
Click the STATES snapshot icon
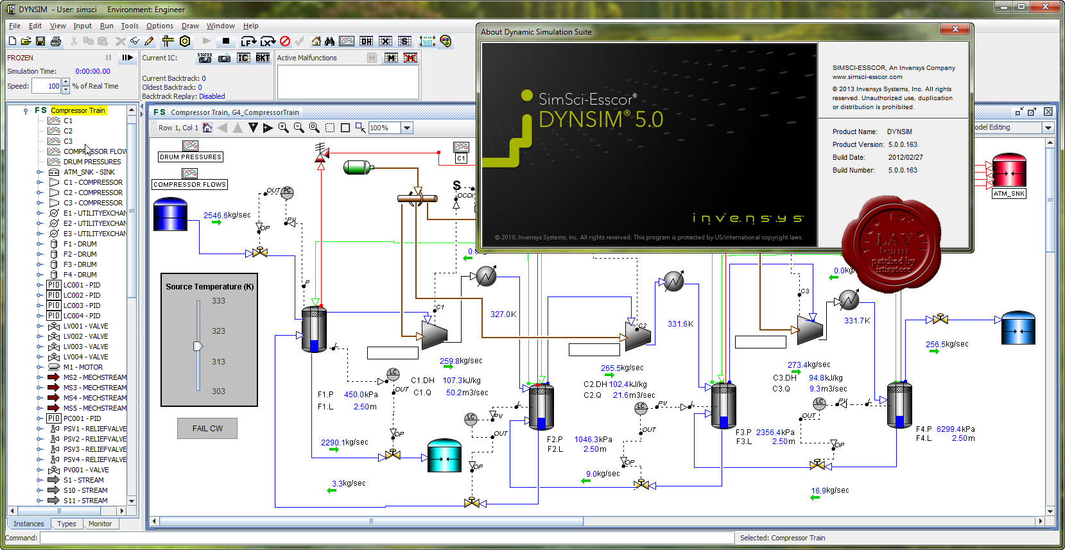coord(205,58)
